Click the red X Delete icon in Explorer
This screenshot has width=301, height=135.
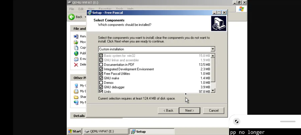(76, 64)
